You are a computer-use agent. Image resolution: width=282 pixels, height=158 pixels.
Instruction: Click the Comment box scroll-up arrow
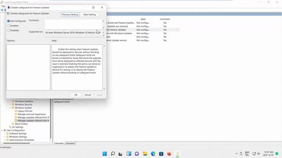point(103,21)
